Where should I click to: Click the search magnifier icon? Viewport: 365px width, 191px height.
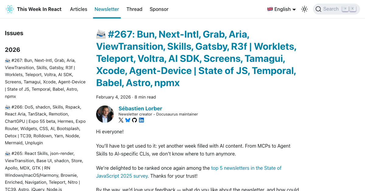coord(318,9)
